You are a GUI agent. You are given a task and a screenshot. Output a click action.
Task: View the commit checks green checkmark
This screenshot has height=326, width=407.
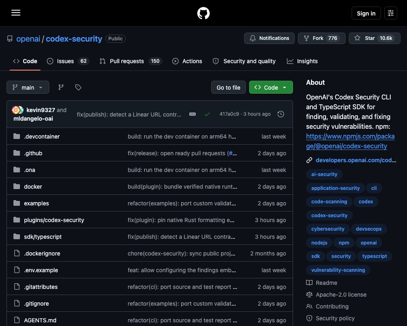click(207, 114)
